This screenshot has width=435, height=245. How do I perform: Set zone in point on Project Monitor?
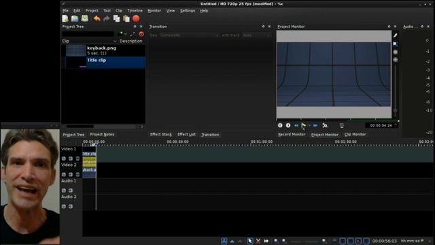click(x=280, y=125)
